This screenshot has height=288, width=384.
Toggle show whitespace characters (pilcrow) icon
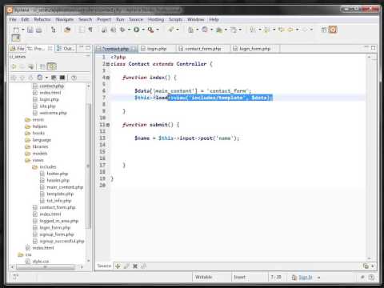[x=90, y=30]
